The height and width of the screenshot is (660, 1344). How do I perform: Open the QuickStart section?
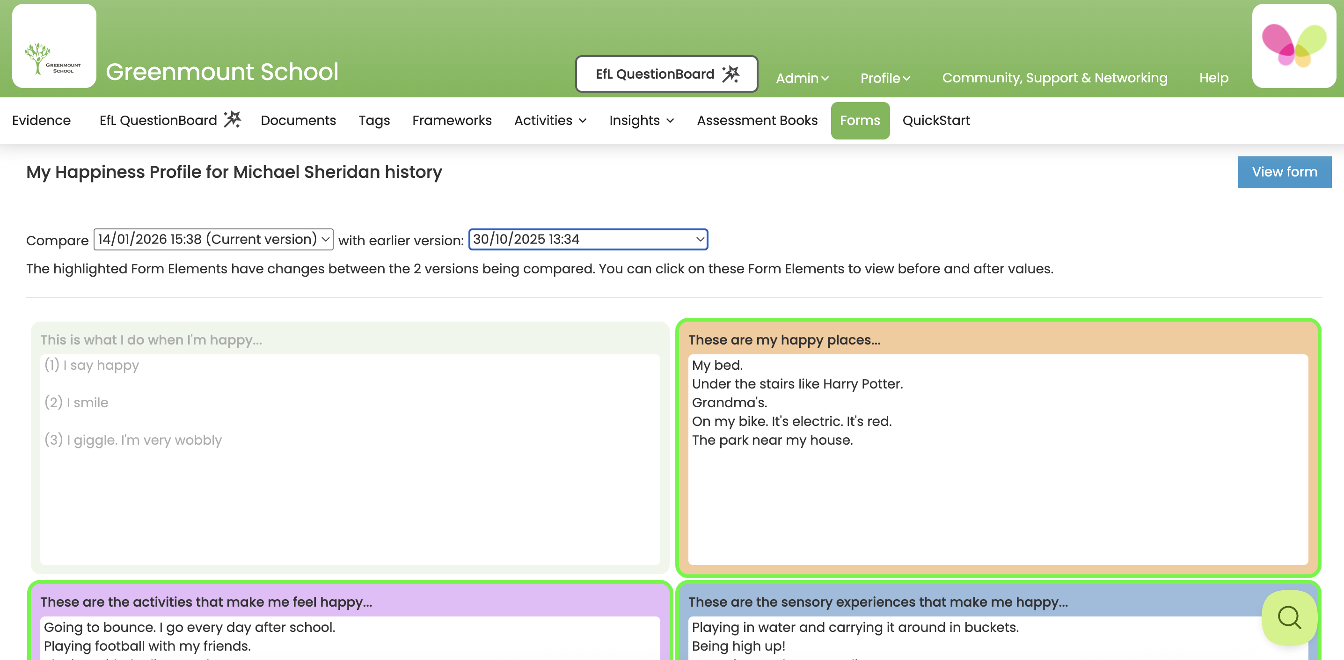click(x=936, y=120)
